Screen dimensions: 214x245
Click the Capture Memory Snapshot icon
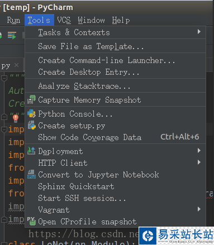(31, 99)
